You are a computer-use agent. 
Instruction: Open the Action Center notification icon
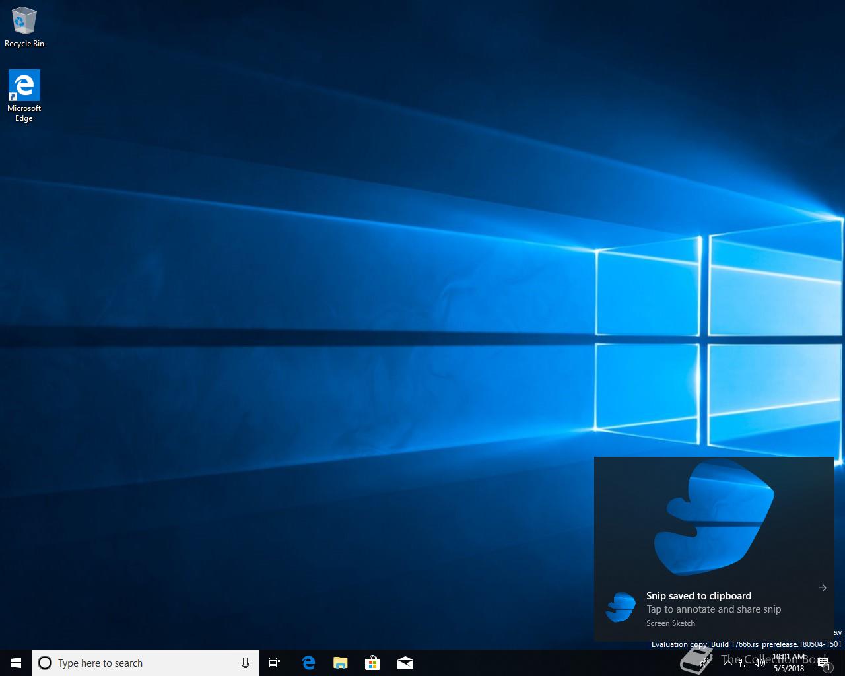pyautogui.click(x=824, y=663)
